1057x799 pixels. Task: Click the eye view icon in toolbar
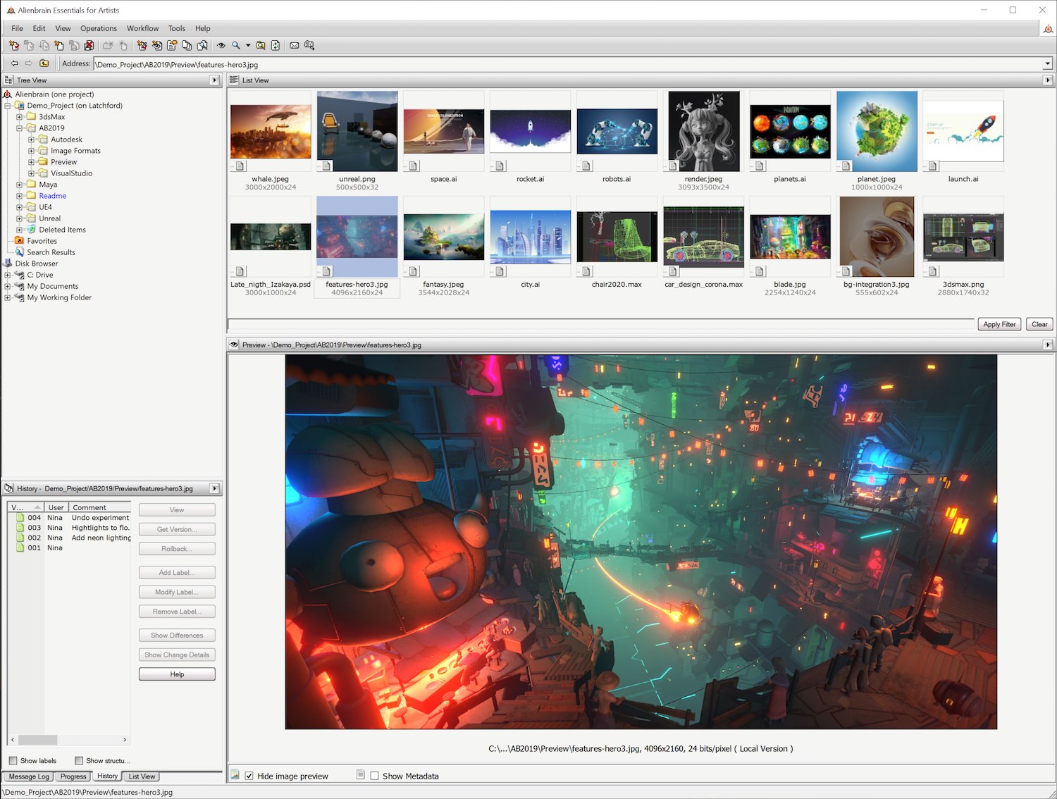(221, 46)
